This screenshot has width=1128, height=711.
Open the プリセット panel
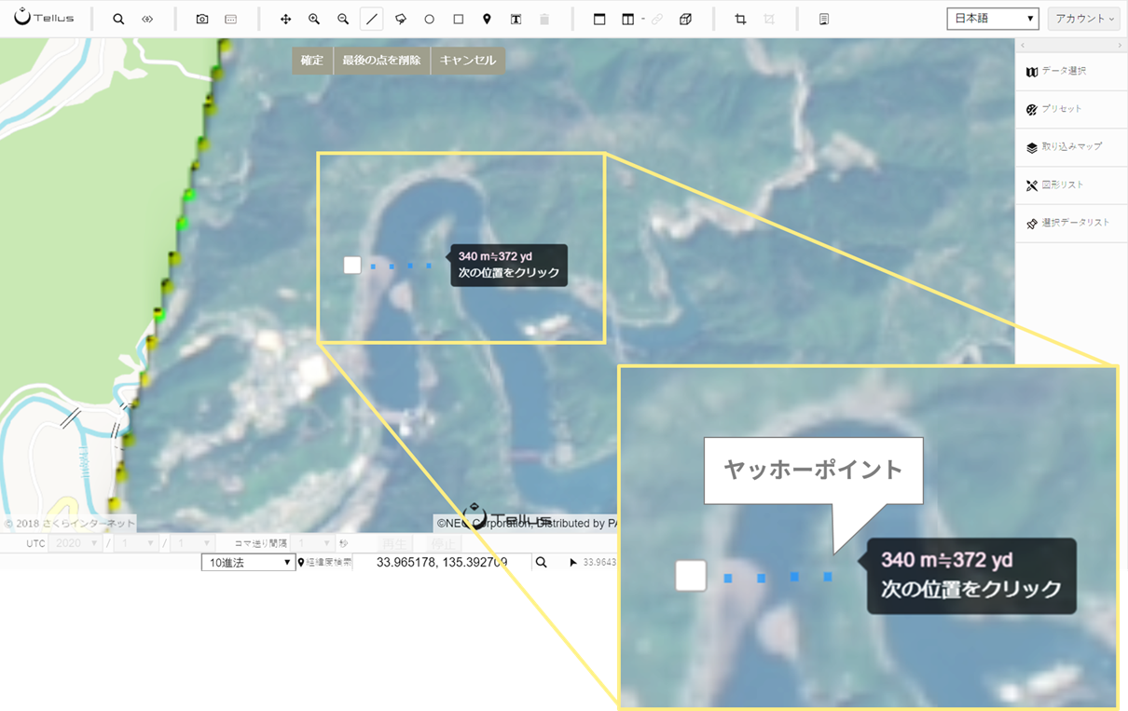coord(1071,109)
